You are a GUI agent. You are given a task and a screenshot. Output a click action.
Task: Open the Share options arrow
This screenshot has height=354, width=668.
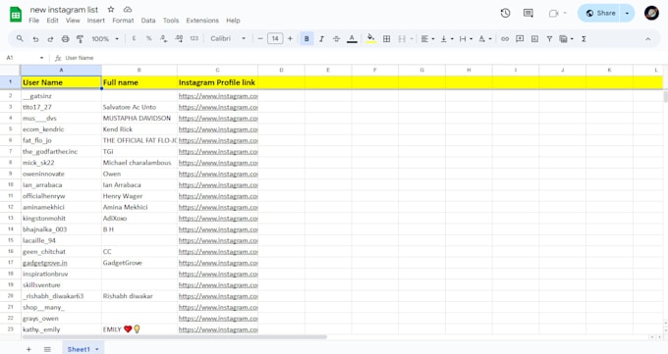pyautogui.click(x=627, y=13)
